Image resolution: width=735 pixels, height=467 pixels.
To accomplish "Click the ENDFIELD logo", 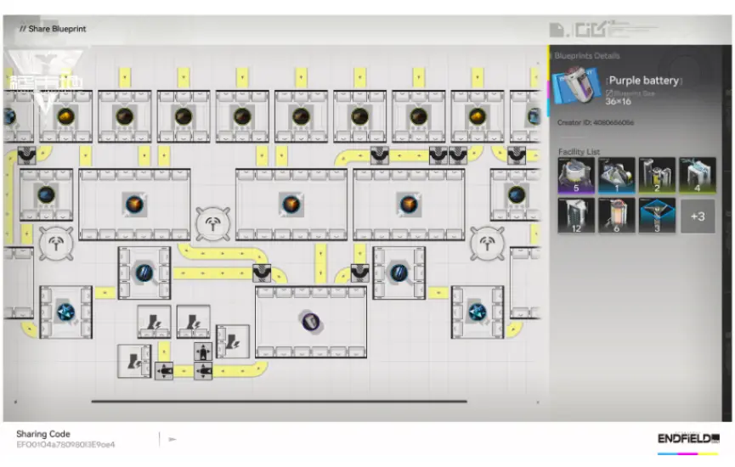I will (x=688, y=439).
